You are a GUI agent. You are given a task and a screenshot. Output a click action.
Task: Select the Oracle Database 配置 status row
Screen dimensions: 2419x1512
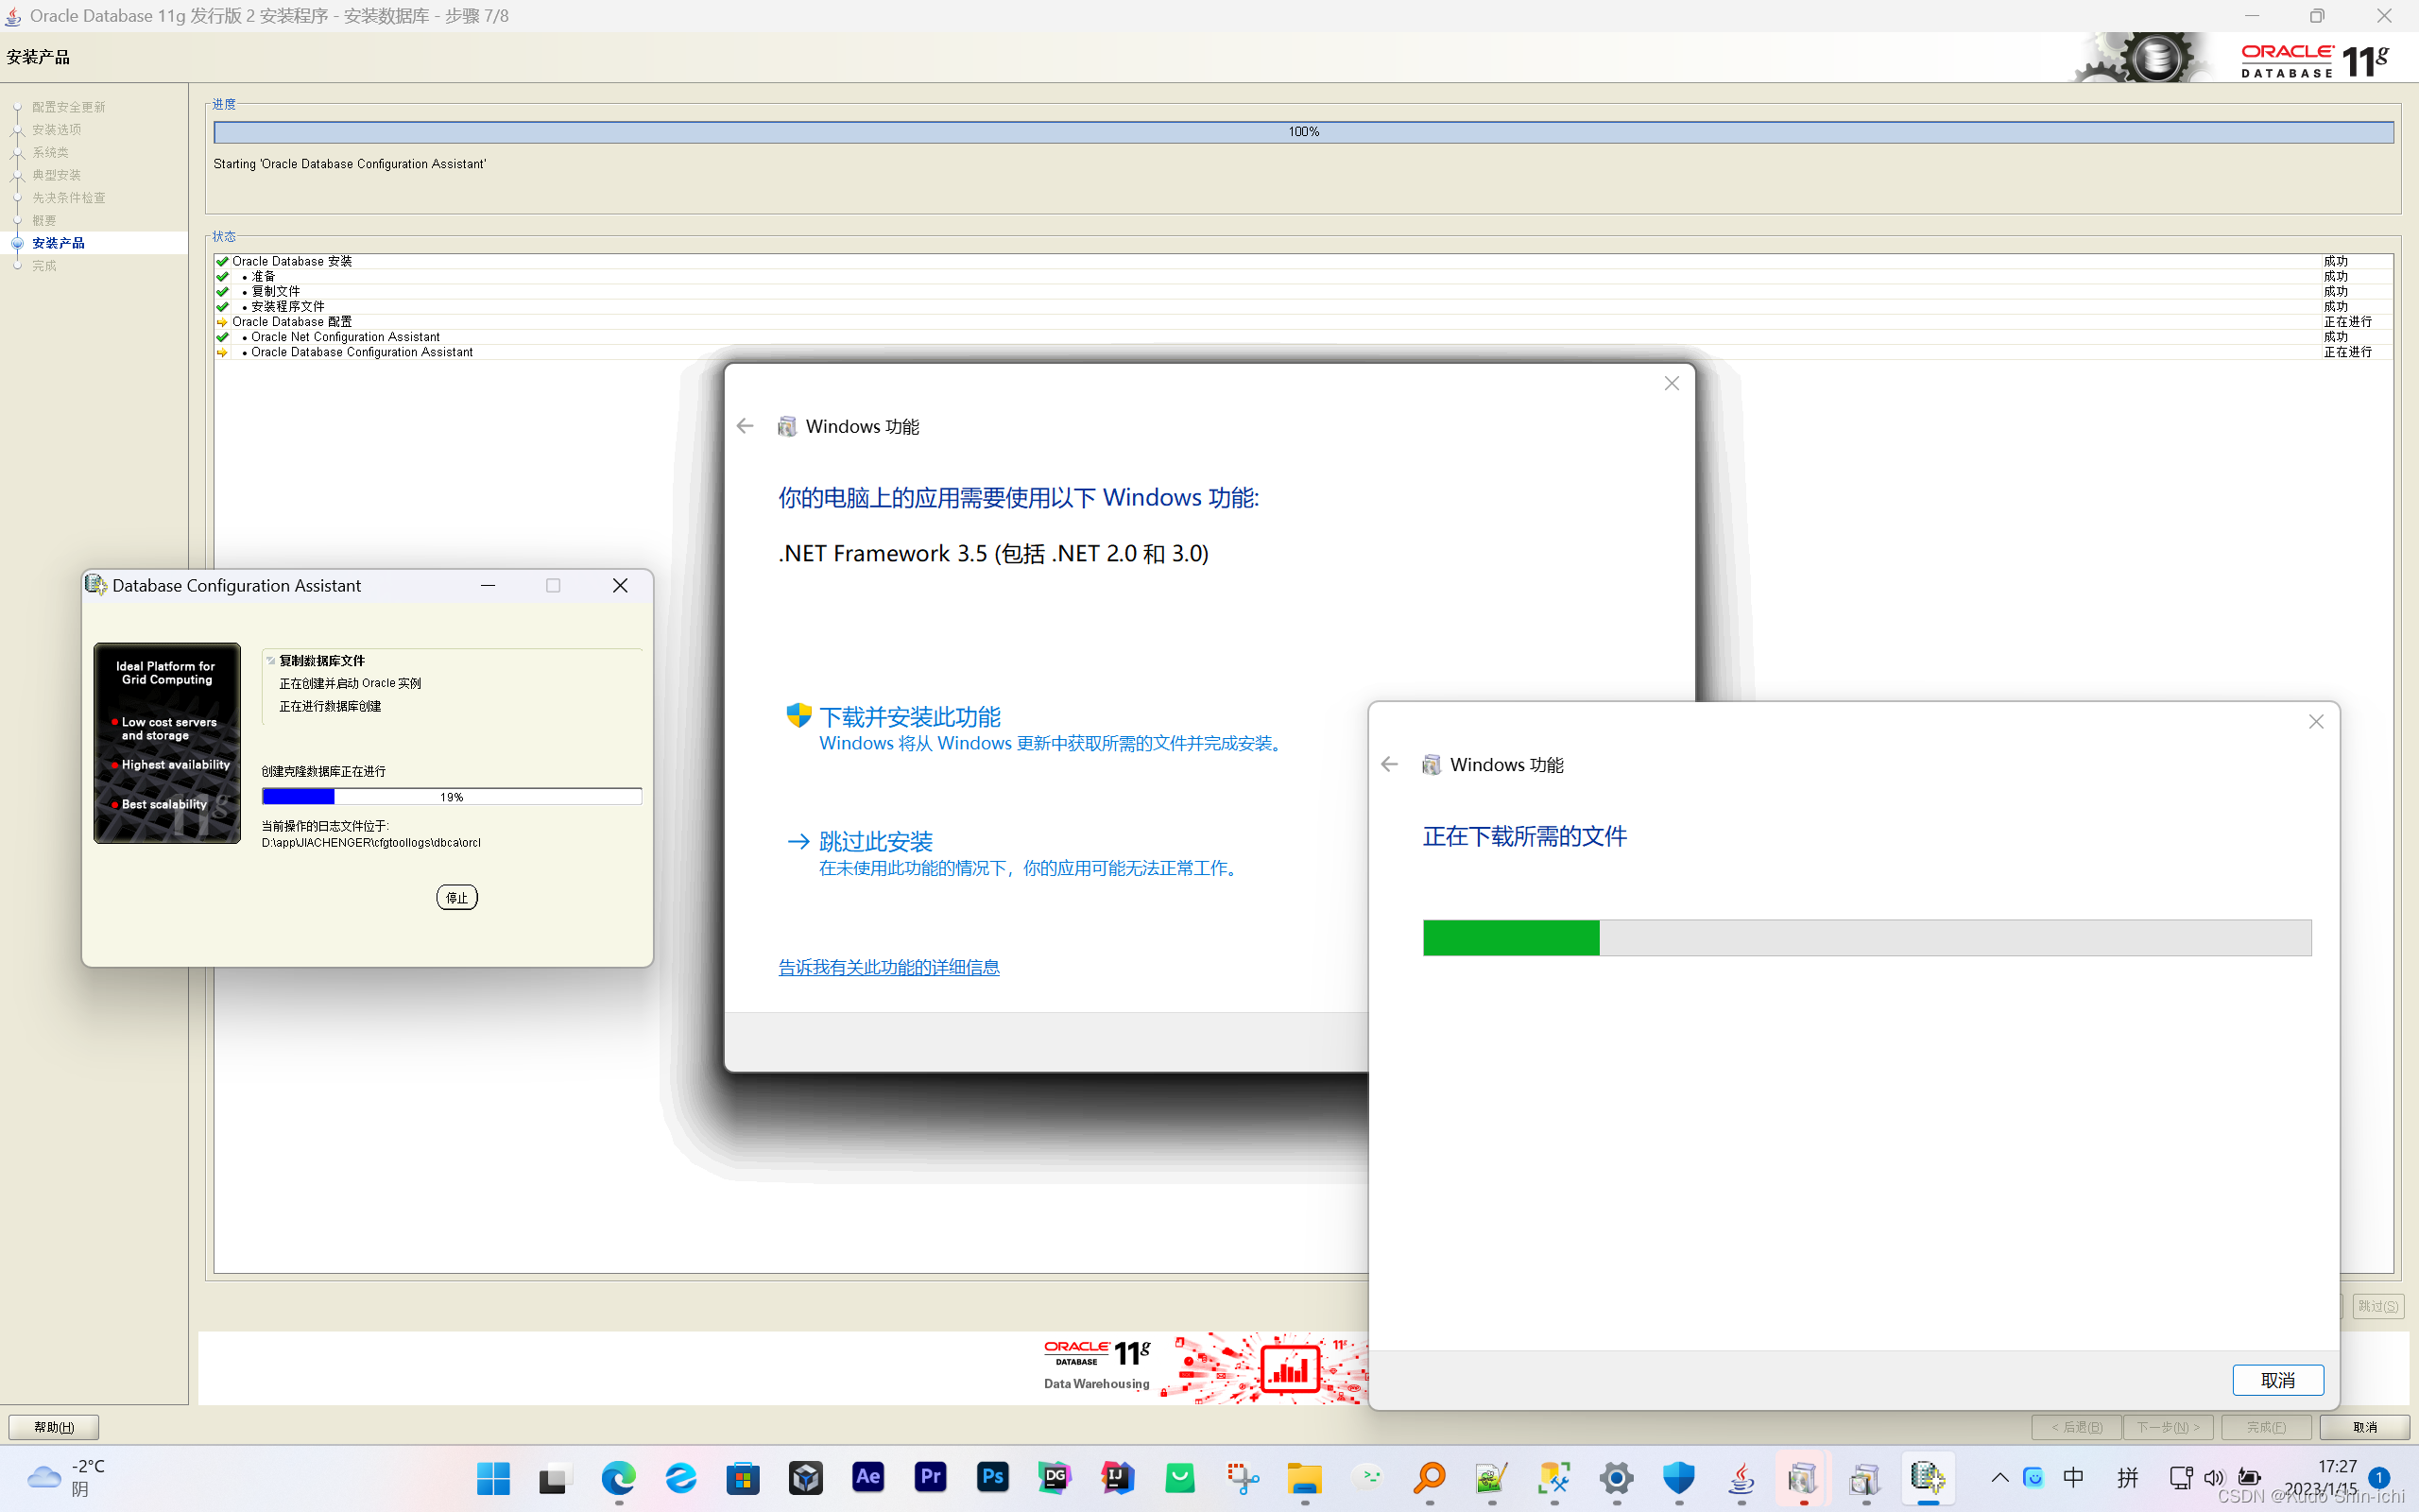pos(1303,321)
